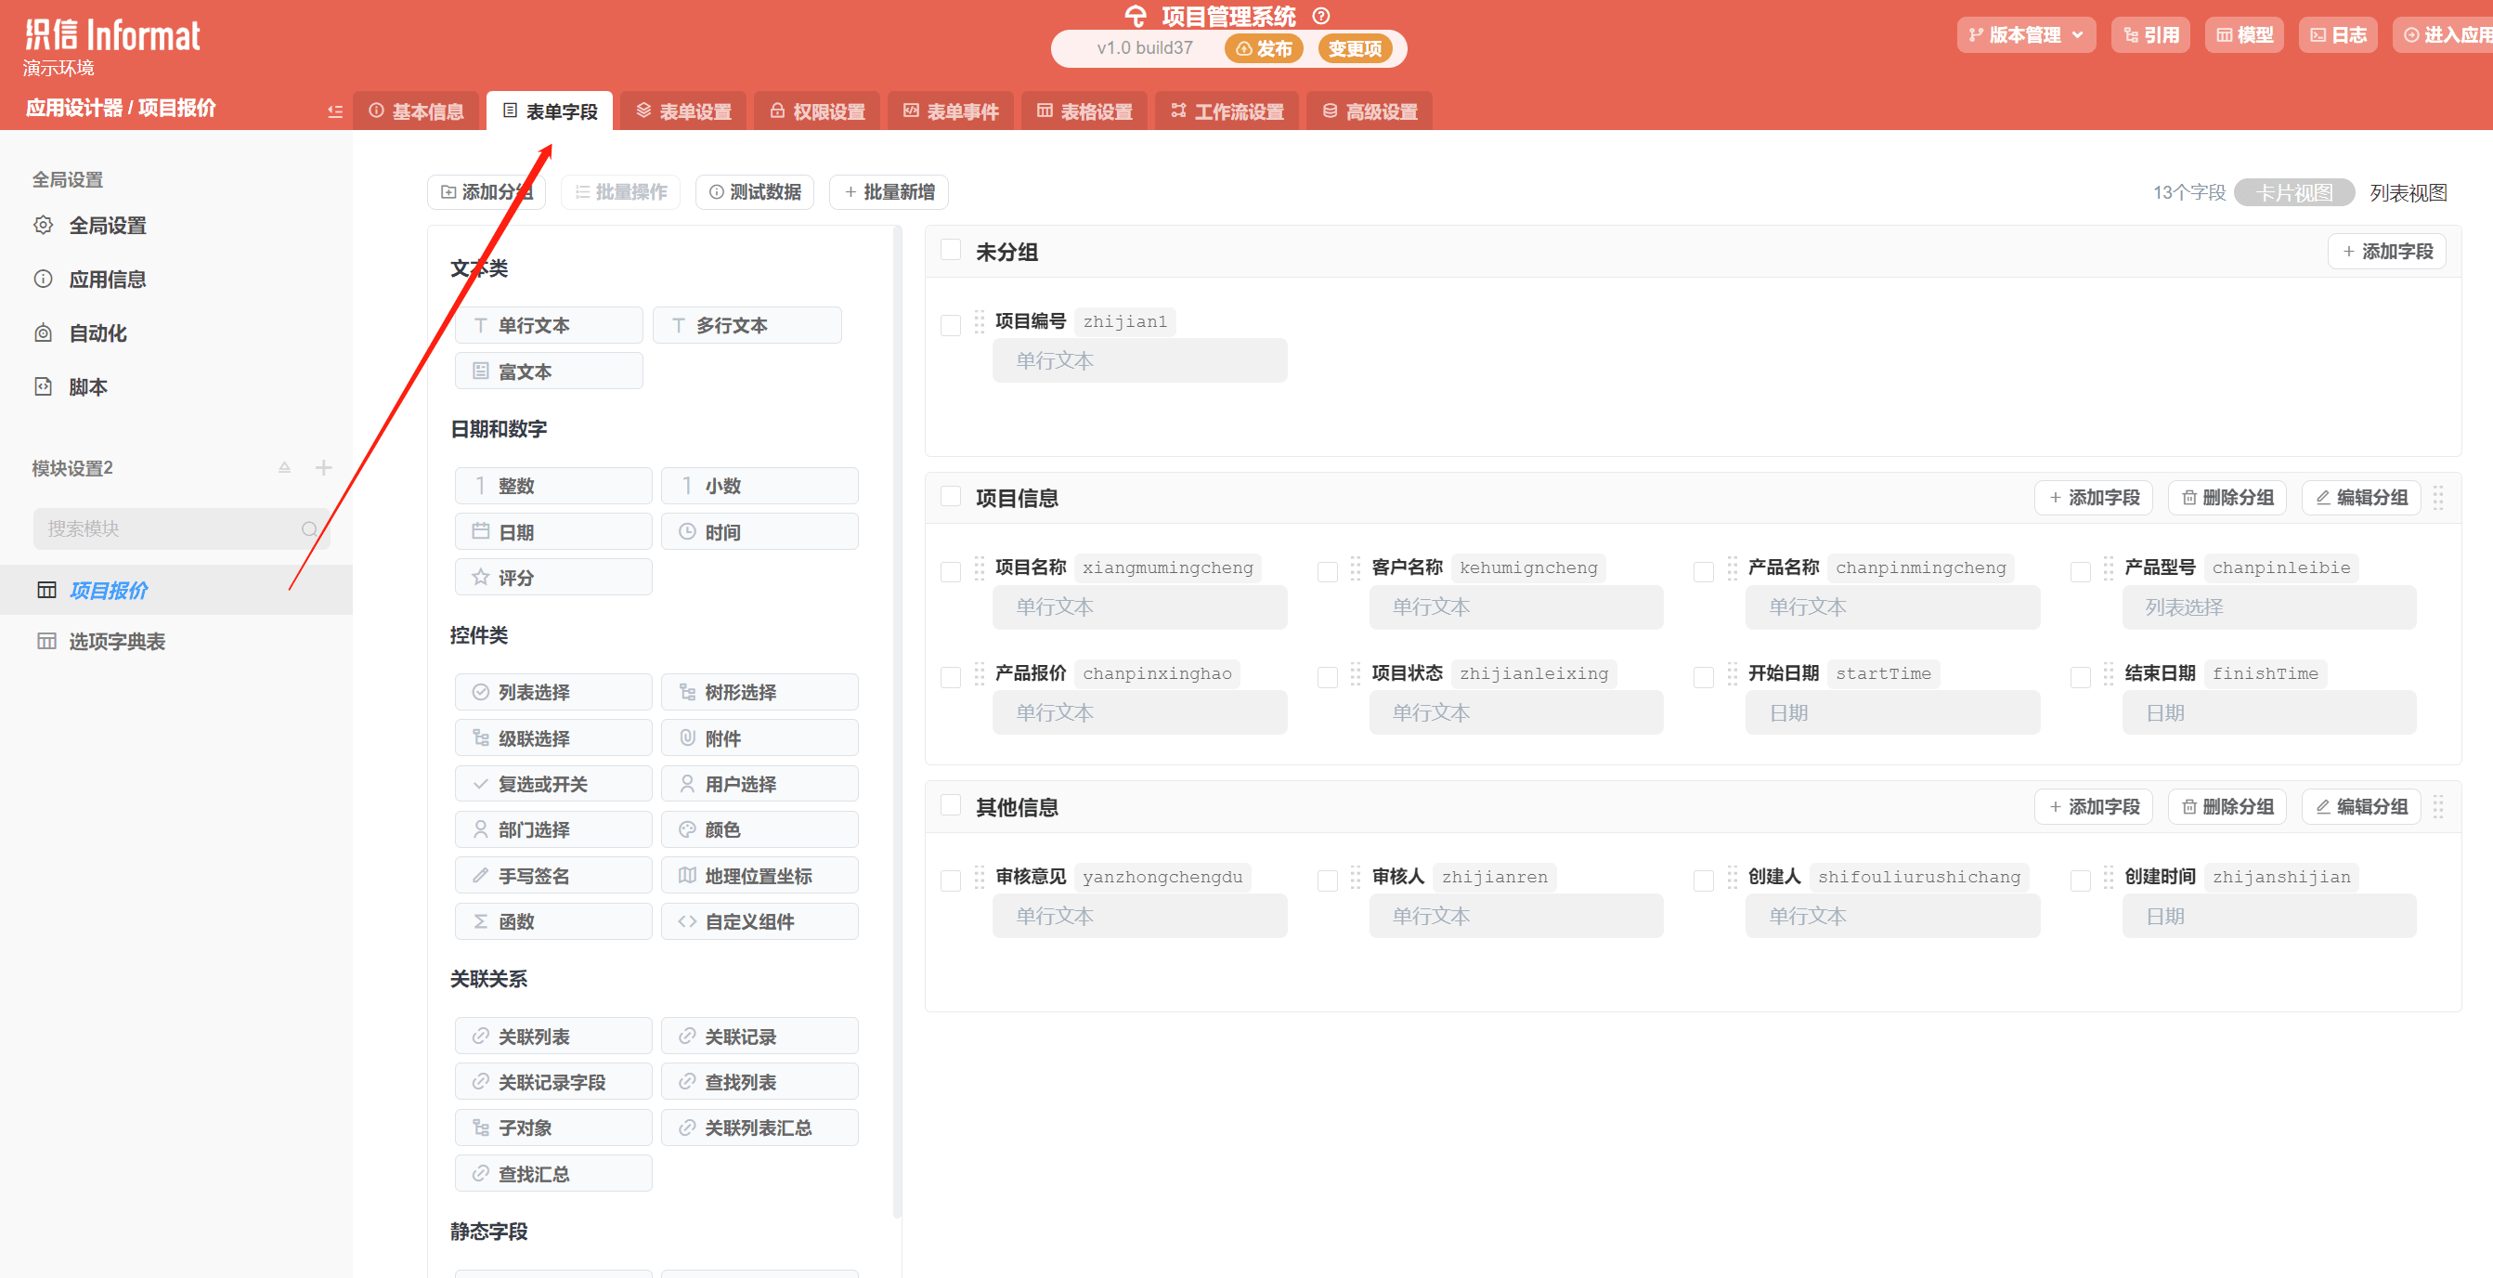Click the 颜色 palette field type
Screen dimensions: 2493x1278
tap(759, 829)
